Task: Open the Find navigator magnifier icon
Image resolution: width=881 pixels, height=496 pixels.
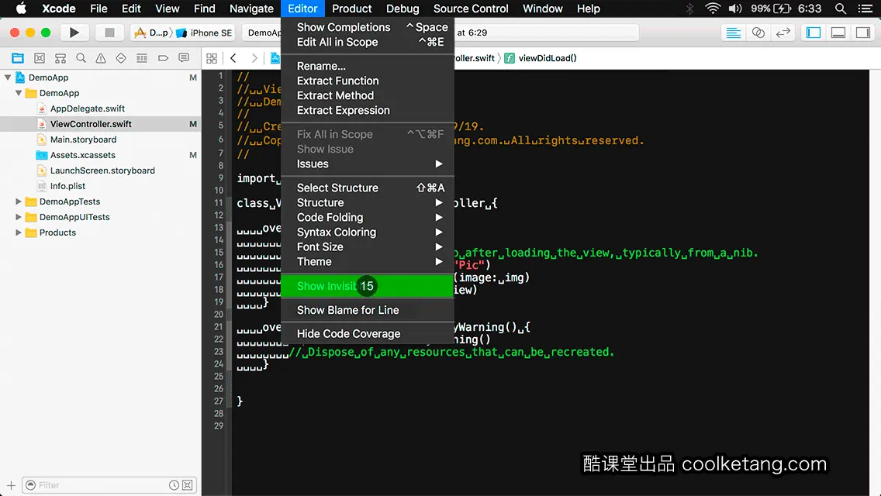Action: 81,58
